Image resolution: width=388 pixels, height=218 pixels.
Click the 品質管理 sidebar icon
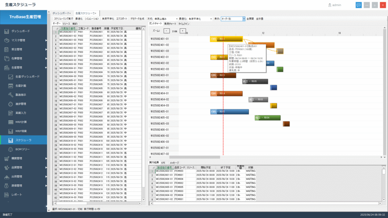click(7, 168)
